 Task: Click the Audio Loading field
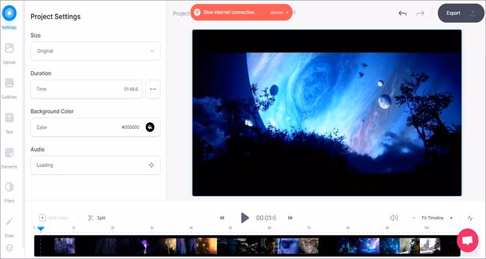(95, 165)
